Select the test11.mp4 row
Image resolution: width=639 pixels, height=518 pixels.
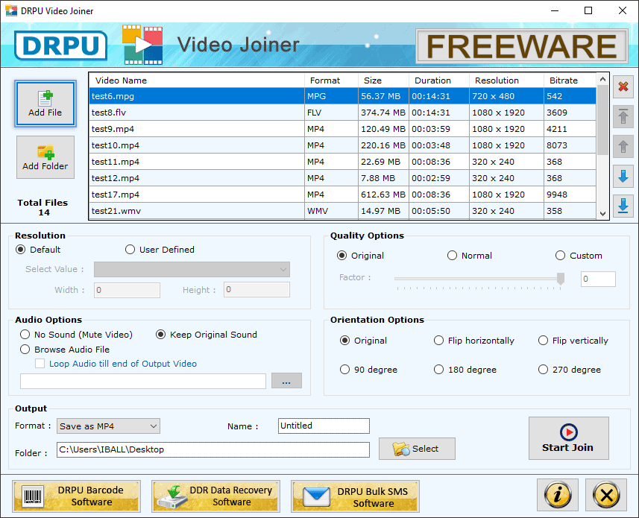pos(343,162)
